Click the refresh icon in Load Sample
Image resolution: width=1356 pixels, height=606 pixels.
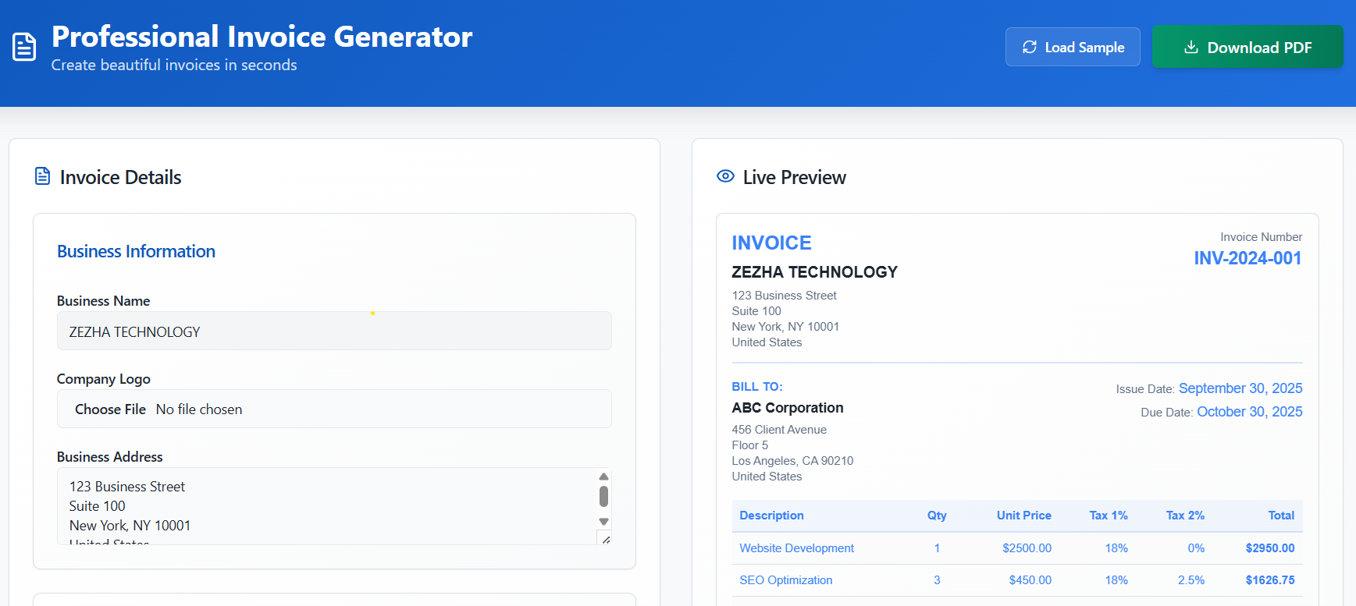coord(1030,47)
